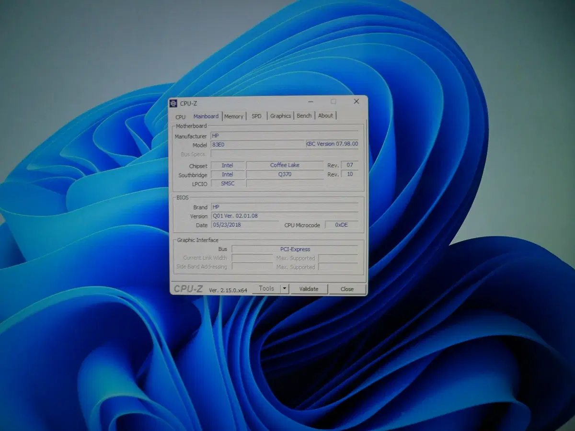
Task: Minimize the CPU-Z window
Action: [311, 102]
